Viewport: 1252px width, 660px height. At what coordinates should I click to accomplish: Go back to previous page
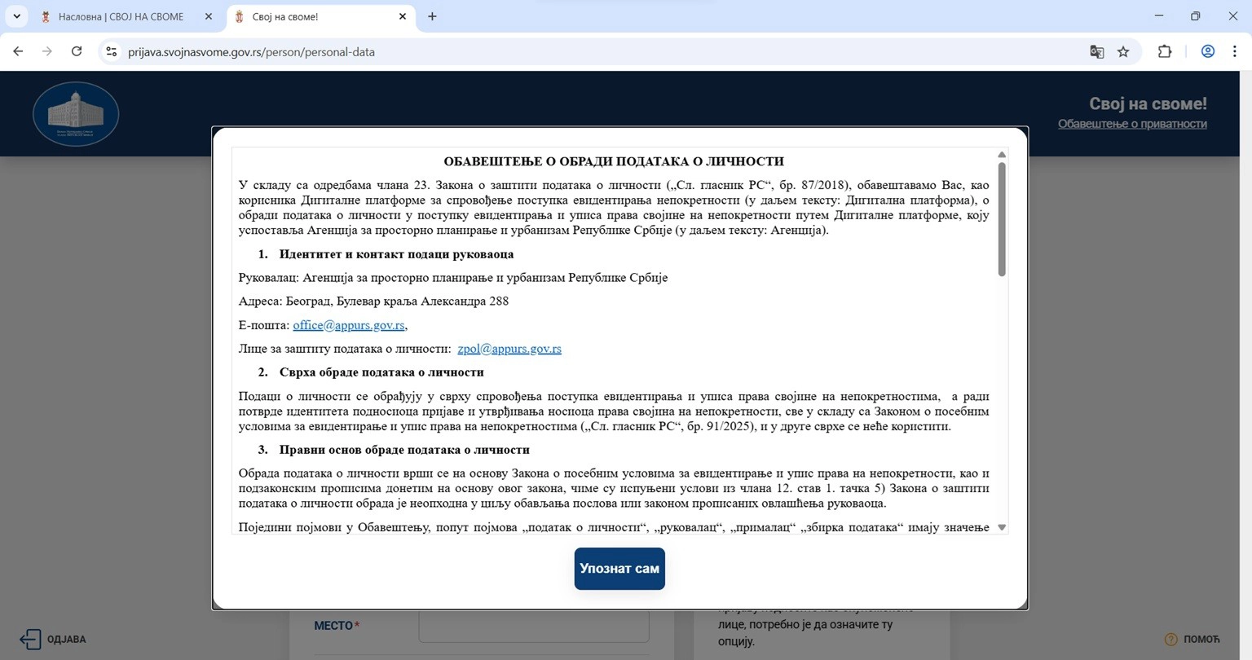[x=18, y=51]
